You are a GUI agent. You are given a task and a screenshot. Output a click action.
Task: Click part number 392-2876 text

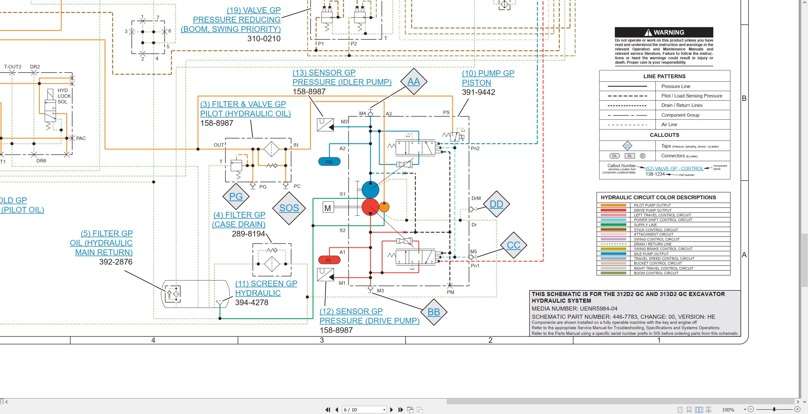[116, 262]
